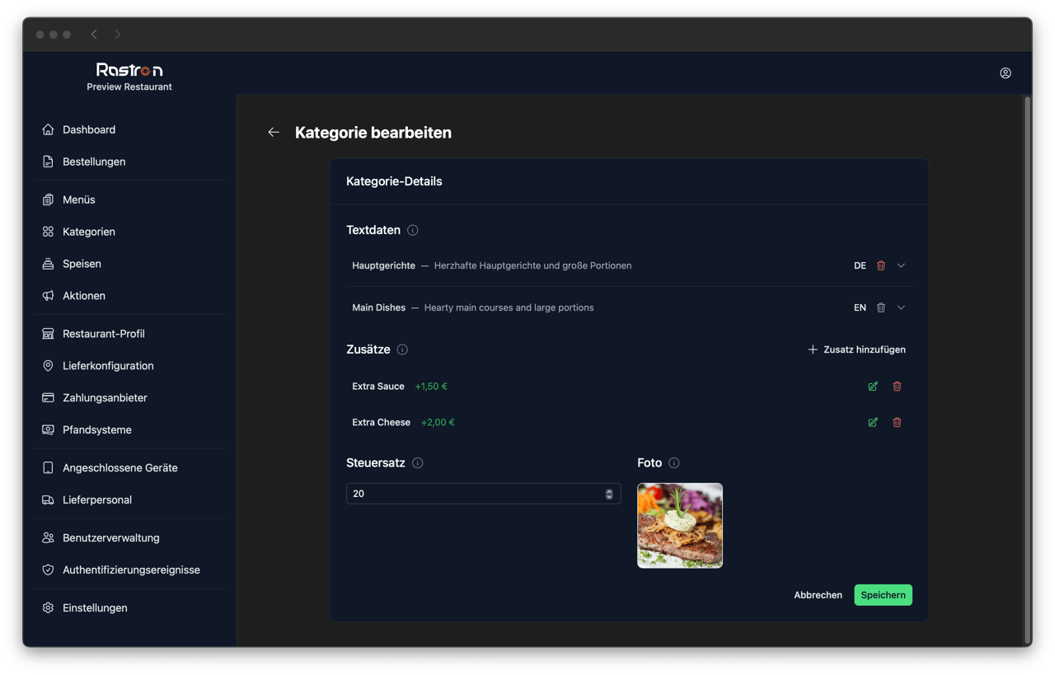Select the Bestellungen sidebar icon
The width and height of the screenshot is (1055, 675).
(48, 162)
